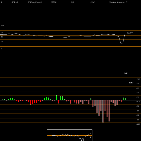Click the MR -20 axis label
The width and height of the screenshot is (141, 141).
coord(138,106)
